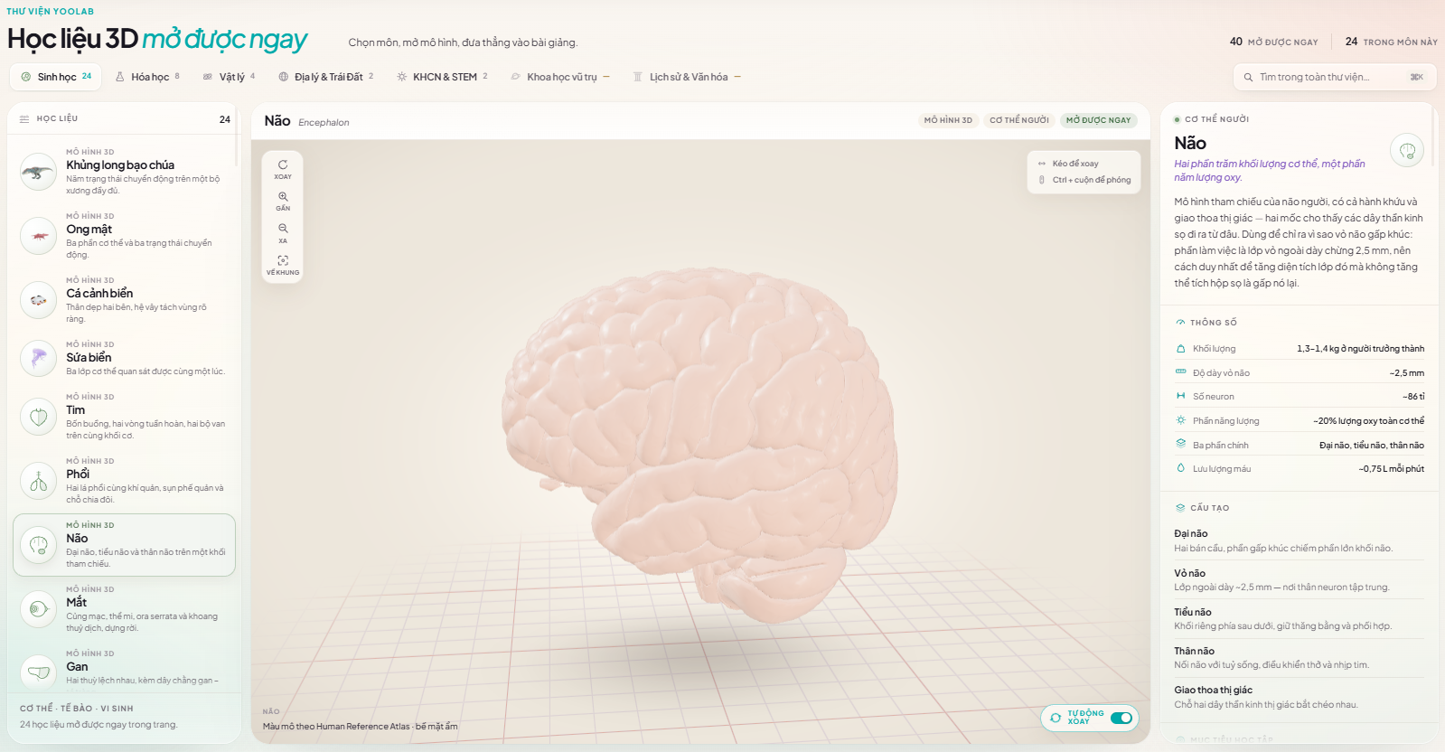Select the Não row in the model list

coord(125,545)
